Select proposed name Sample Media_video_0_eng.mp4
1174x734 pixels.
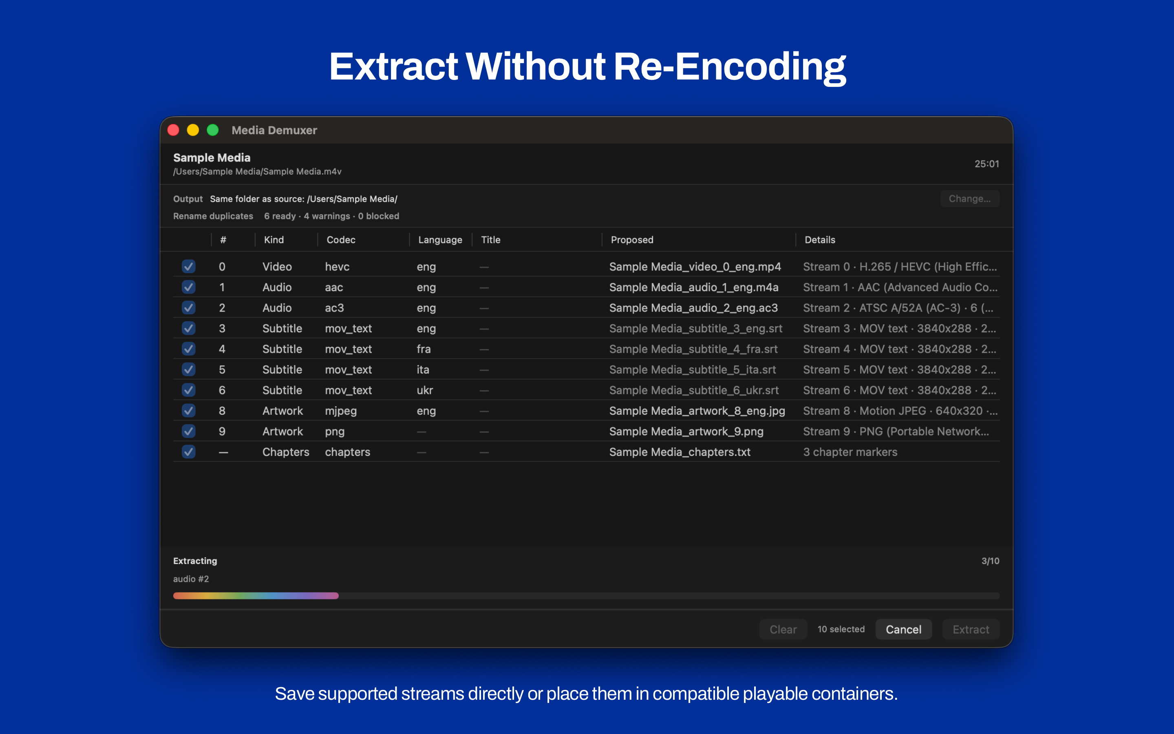click(695, 267)
